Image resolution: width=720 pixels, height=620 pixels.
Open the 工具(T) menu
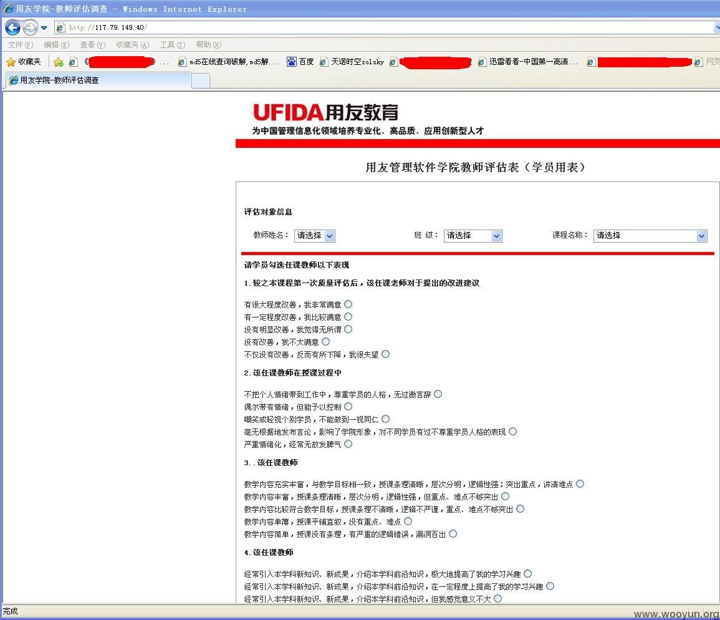(x=173, y=44)
